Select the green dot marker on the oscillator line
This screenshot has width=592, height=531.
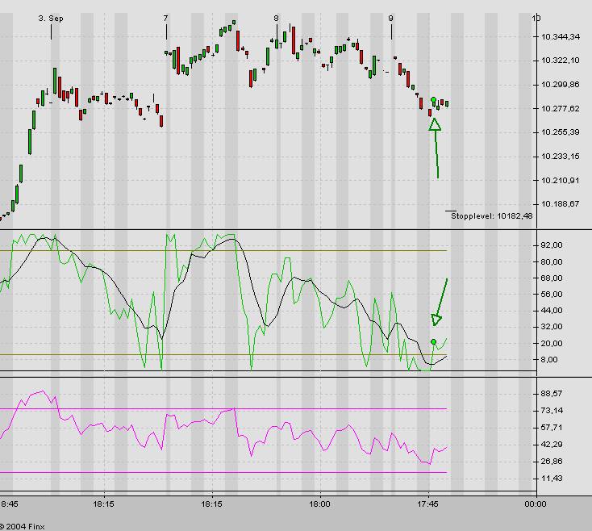point(434,342)
